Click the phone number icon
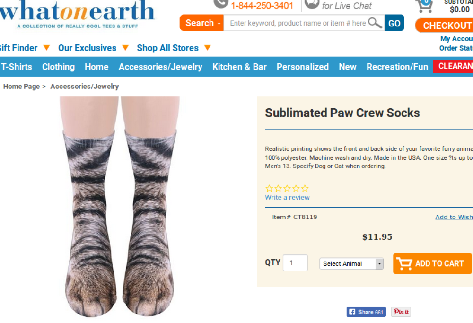Screen dimensions: 473x323 (x=220, y=4)
